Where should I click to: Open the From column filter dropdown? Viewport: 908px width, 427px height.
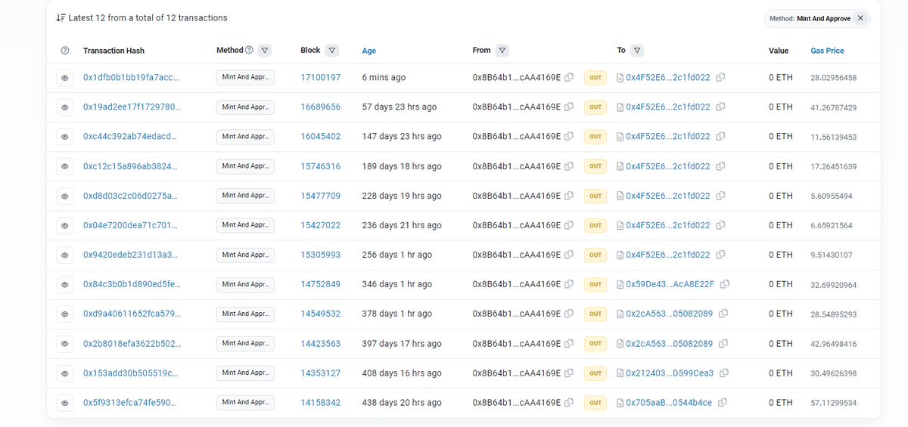point(503,51)
